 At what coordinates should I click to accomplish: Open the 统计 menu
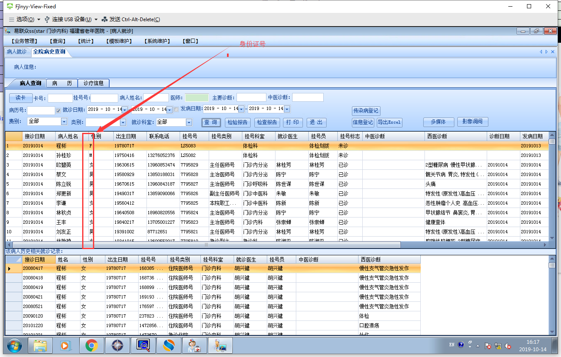(x=86, y=41)
